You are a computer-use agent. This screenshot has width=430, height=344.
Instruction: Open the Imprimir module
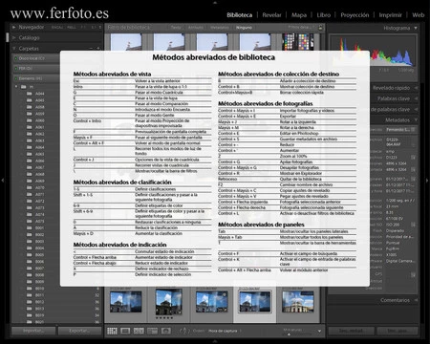[390, 15]
